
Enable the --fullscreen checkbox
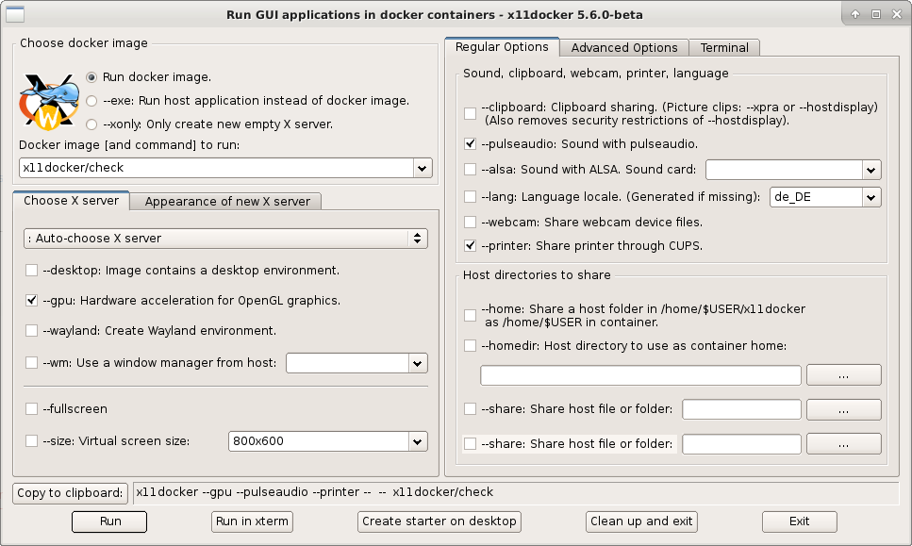tap(31, 409)
